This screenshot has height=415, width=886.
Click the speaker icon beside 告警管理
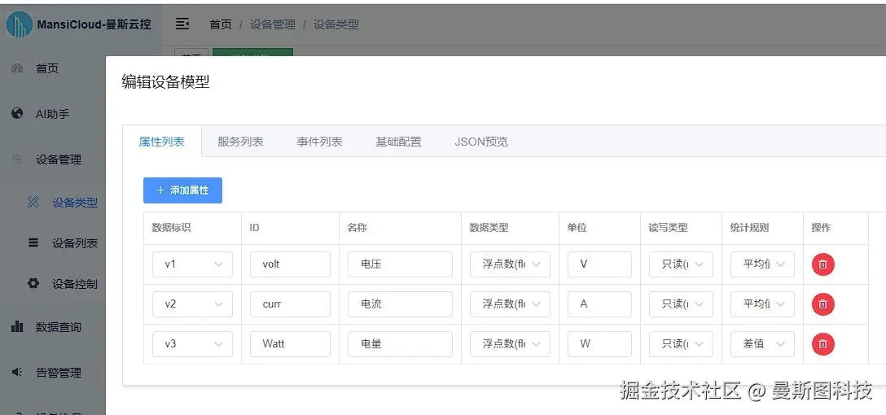17,372
